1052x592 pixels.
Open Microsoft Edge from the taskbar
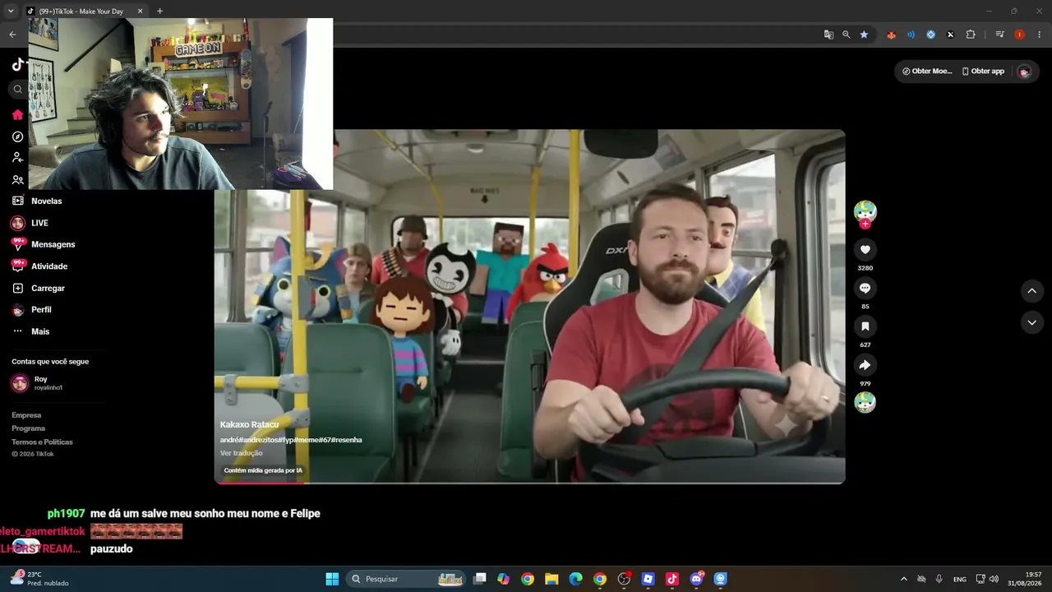point(575,579)
